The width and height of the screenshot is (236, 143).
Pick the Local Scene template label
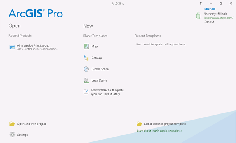(99, 81)
